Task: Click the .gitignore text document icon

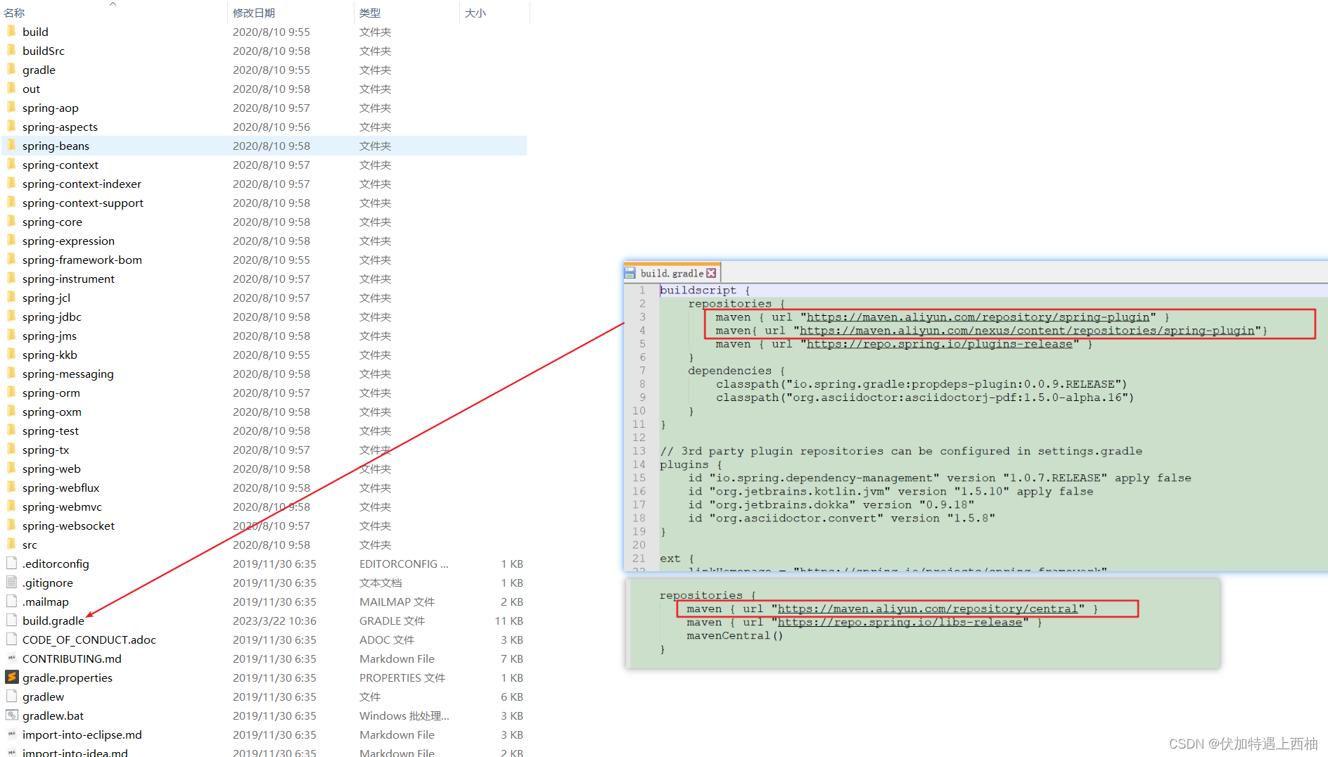Action: click(x=11, y=583)
